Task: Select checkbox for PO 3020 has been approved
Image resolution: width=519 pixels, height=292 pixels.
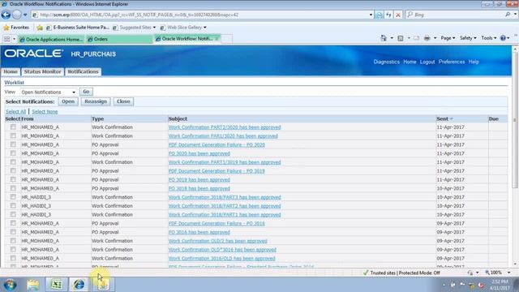Action: [x=13, y=153]
